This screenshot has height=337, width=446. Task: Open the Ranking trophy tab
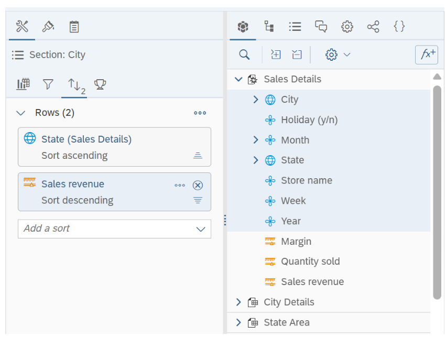pos(100,84)
